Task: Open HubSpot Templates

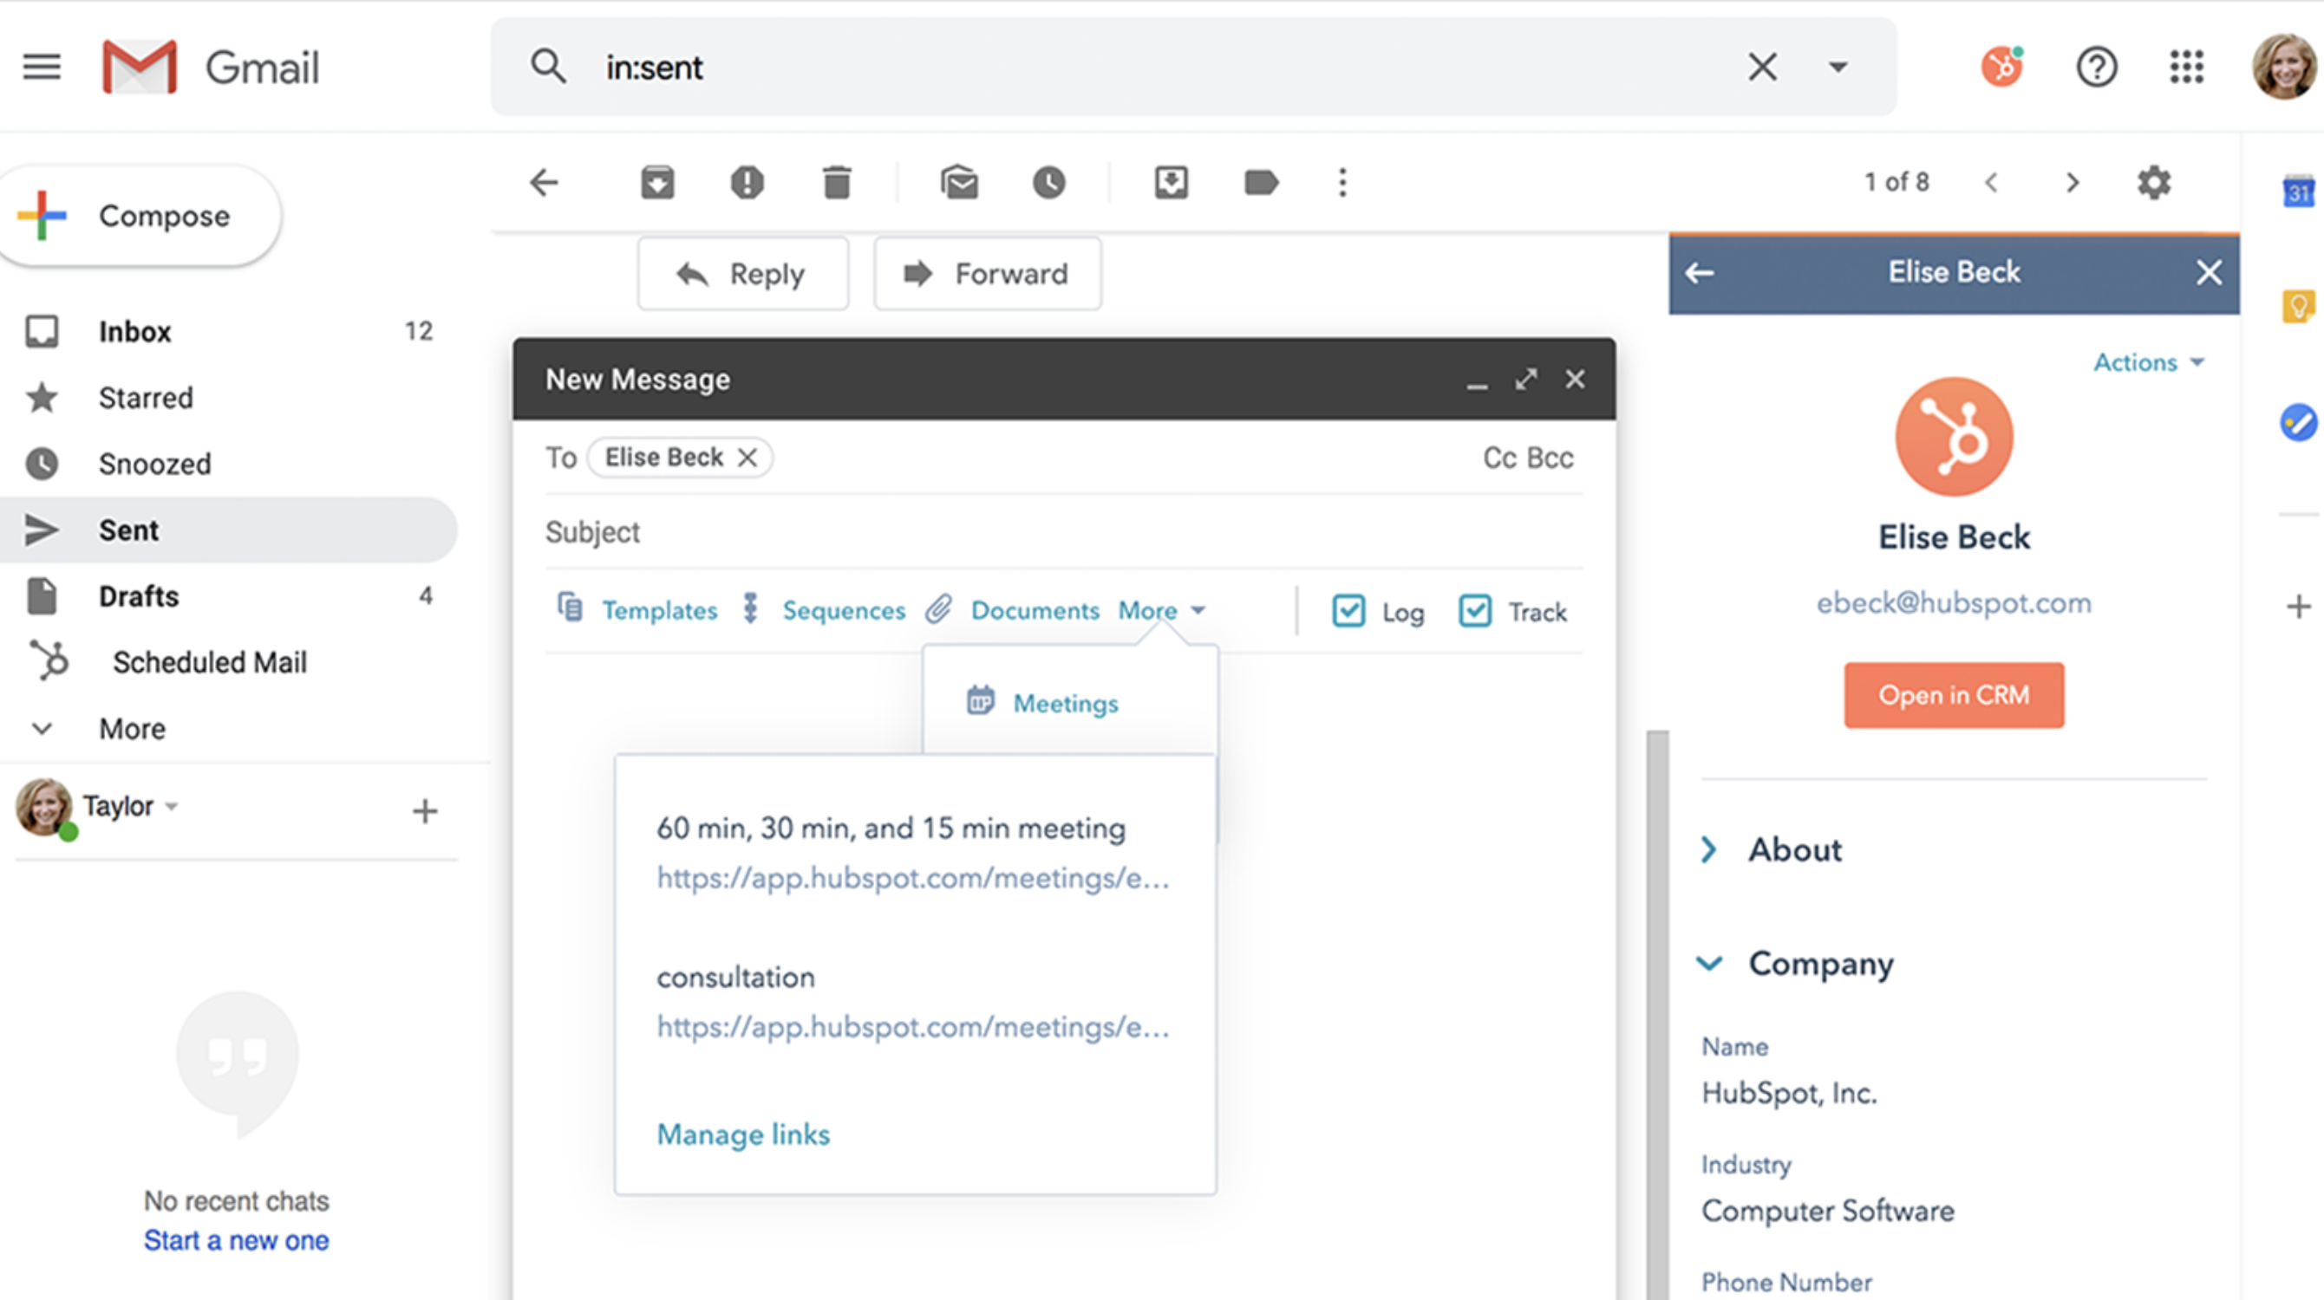Action: click(x=638, y=610)
